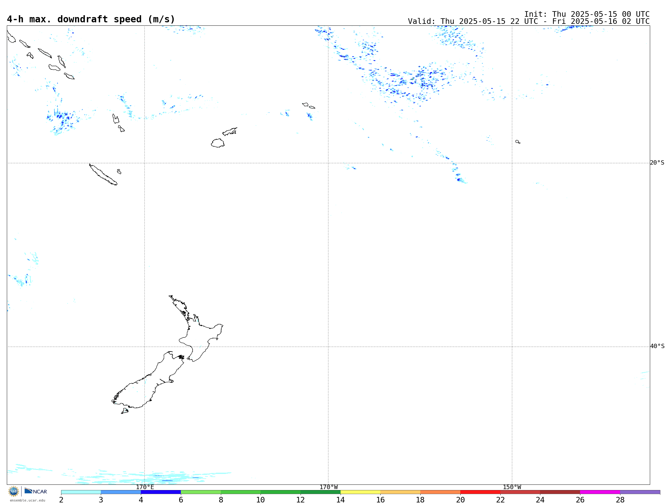Viewport: 670px width, 504px height.
Task: Click the 170°E longitude label
Action: pyautogui.click(x=145, y=487)
